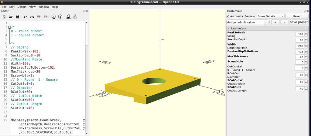Click code line 'Width=100;'
This screenshot has height=136, width=311.
pos(20,63)
